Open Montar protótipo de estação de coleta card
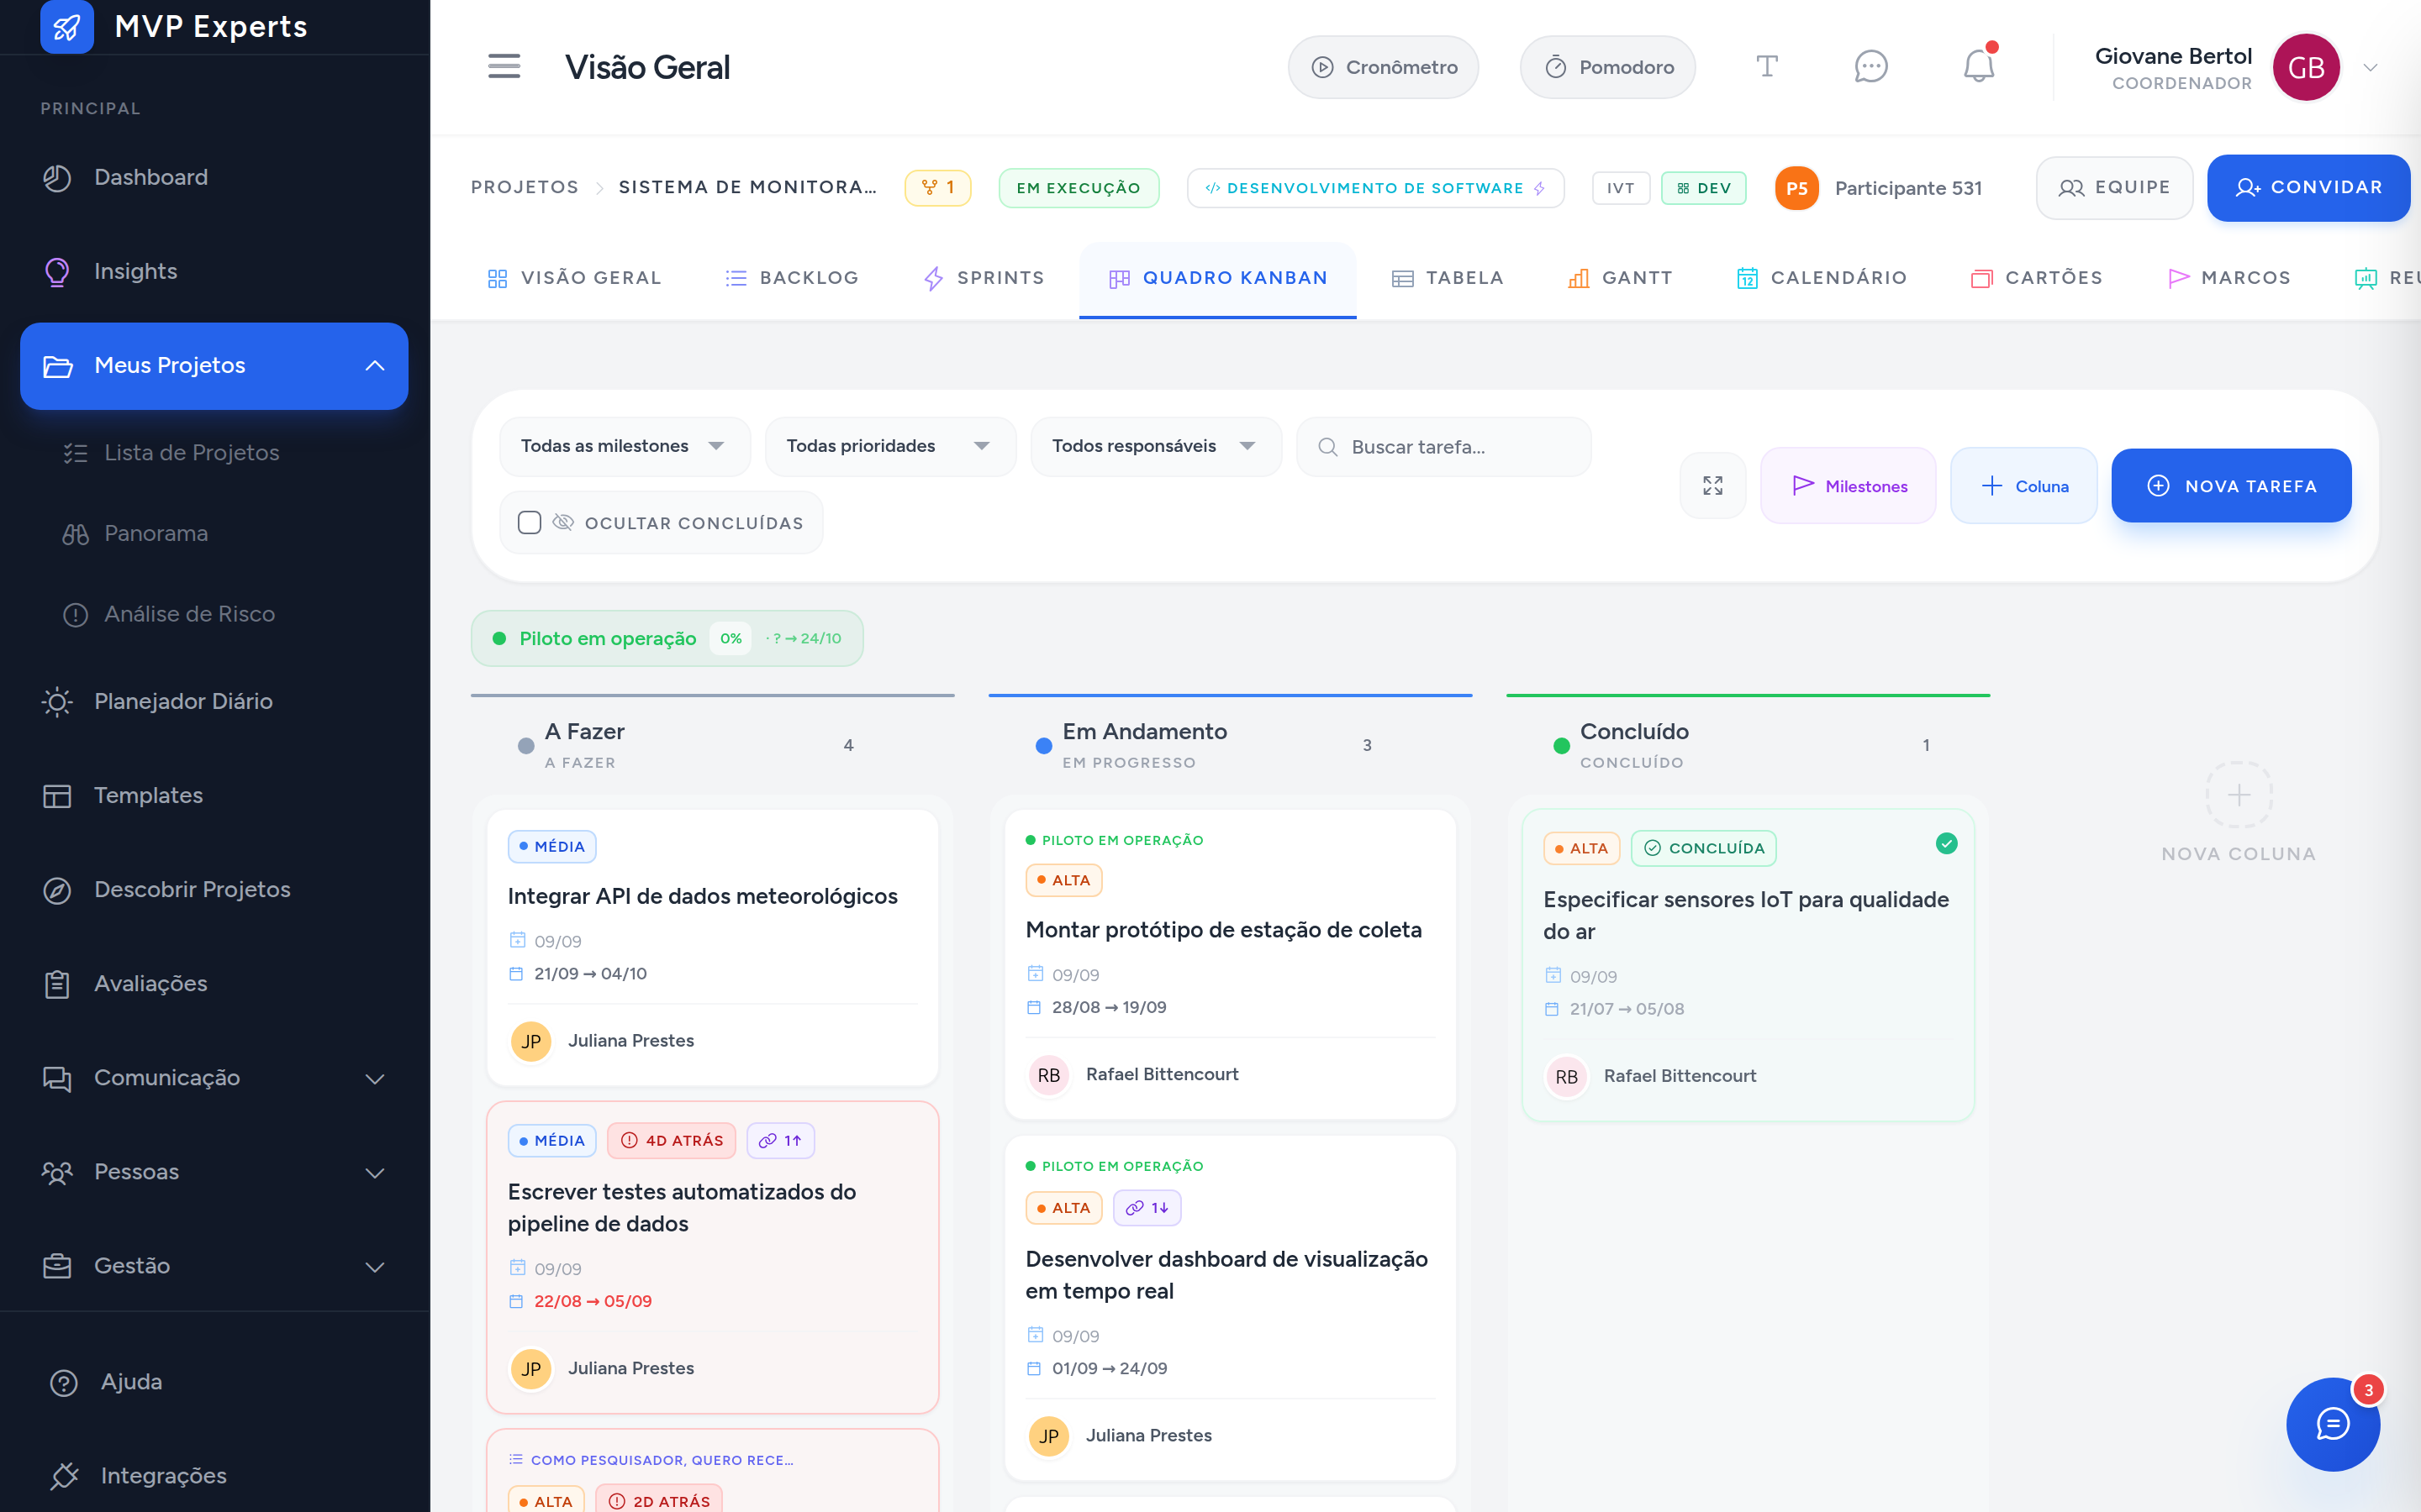 pos(1230,964)
